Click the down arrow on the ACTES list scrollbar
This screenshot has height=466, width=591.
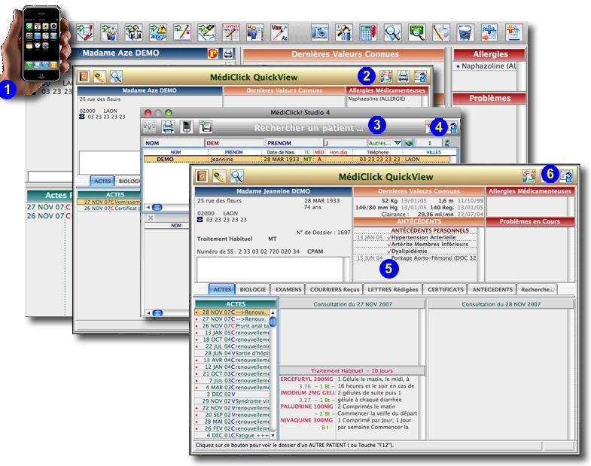(273, 436)
